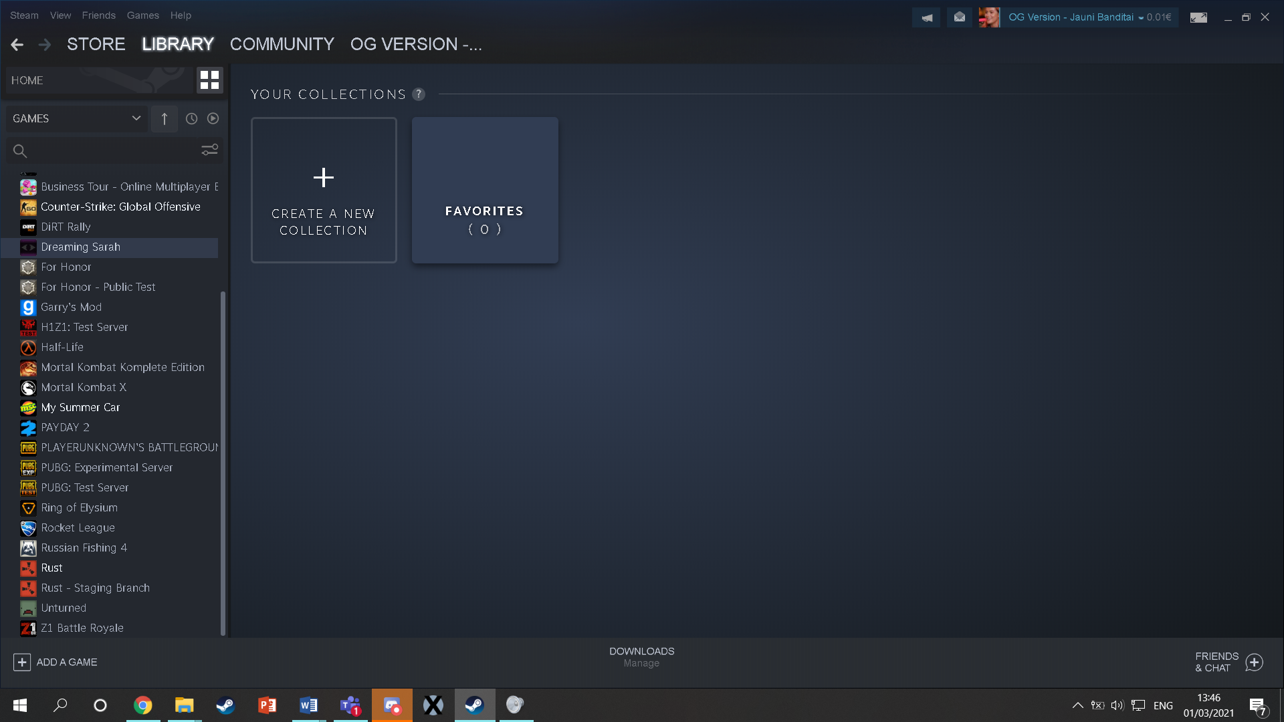
Task: Open PowerPoint from taskbar
Action: tap(267, 705)
